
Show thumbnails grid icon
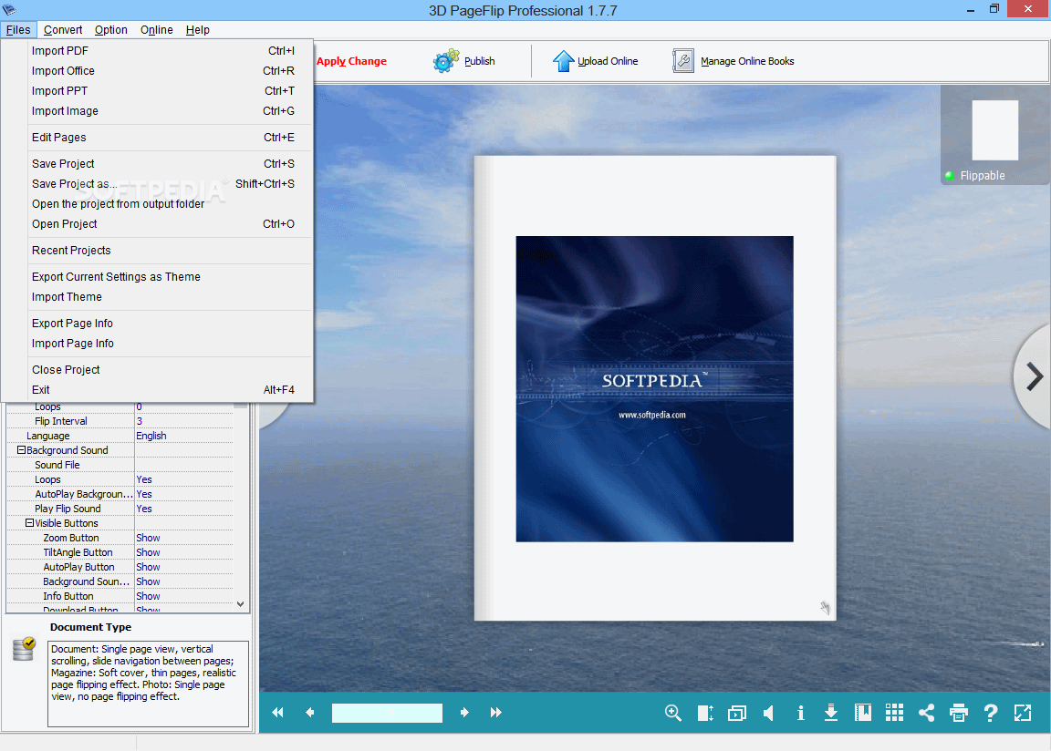point(895,713)
